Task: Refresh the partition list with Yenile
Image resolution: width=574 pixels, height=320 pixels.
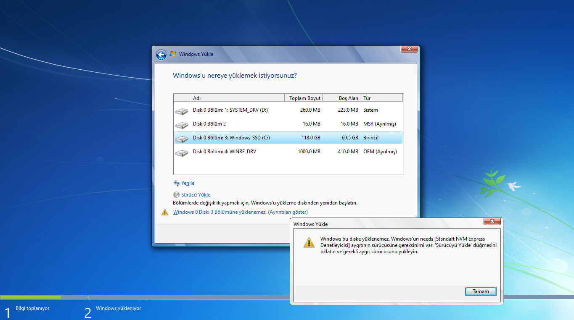Action: click(x=188, y=183)
